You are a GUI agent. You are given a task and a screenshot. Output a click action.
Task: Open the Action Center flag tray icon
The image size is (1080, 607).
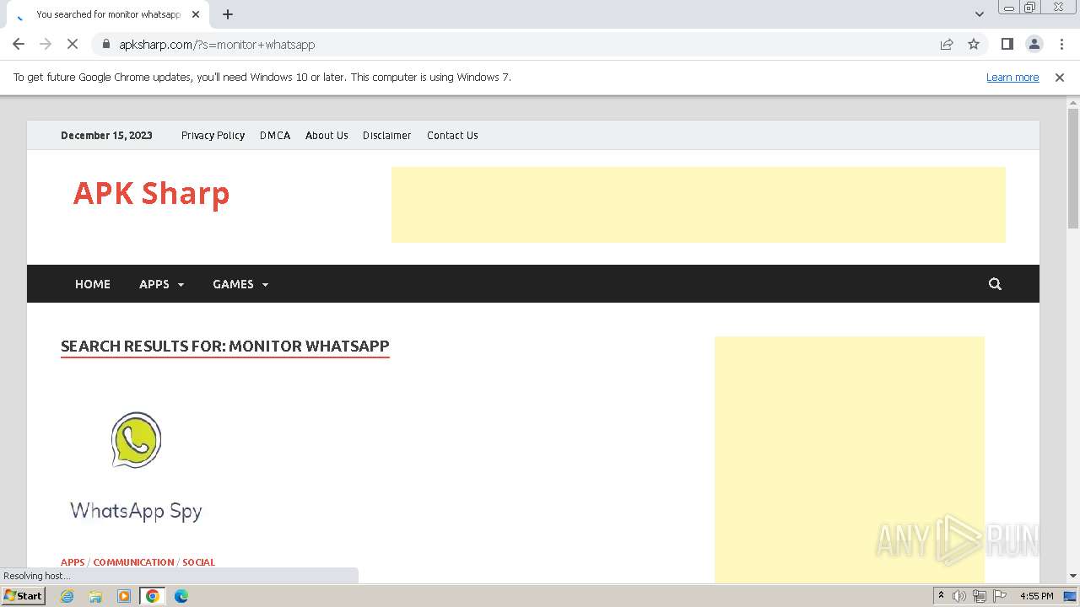1000,596
